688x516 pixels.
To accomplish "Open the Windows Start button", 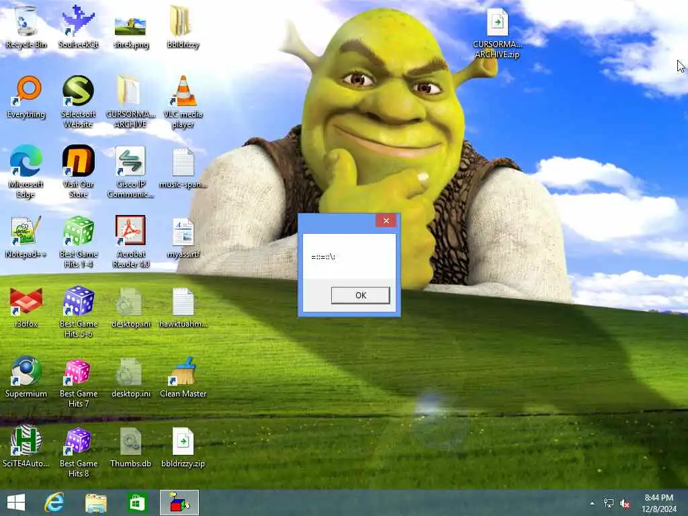I will 16,503.
